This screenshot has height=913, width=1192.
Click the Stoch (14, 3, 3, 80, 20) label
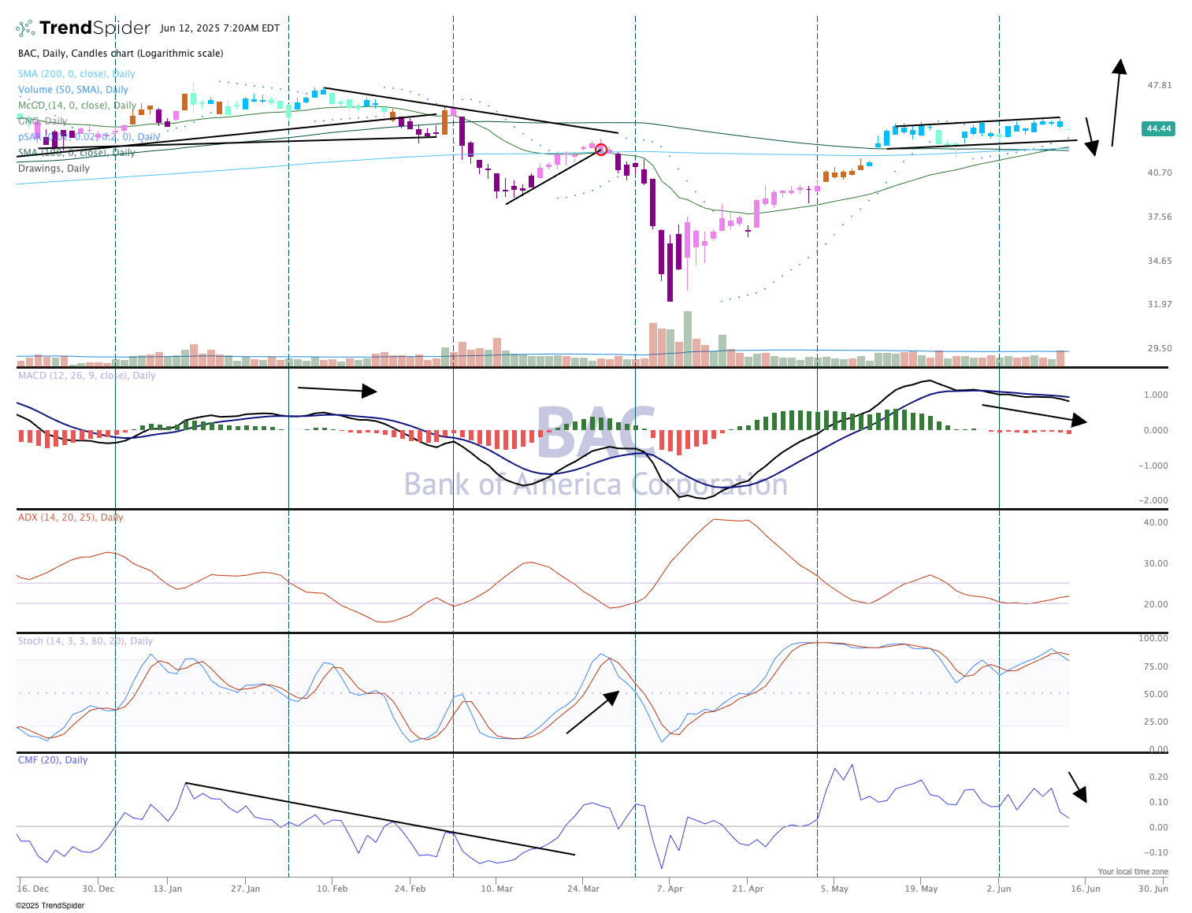[x=85, y=641]
